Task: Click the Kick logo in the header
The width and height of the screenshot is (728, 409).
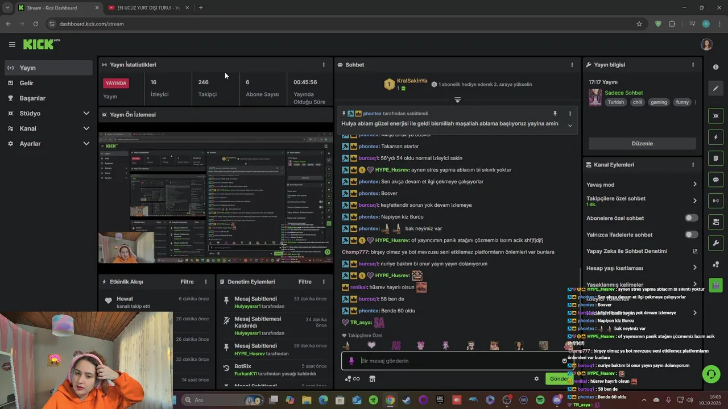Action: (x=42, y=44)
